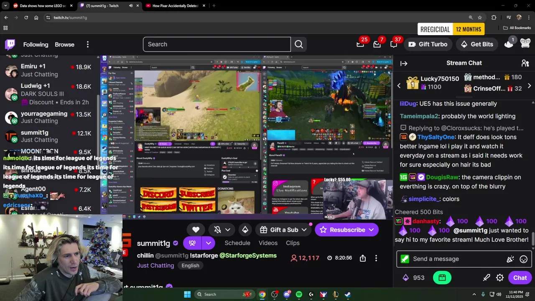Open the Schedule tab
The height and width of the screenshot is (301, 535).
[237, 243]
